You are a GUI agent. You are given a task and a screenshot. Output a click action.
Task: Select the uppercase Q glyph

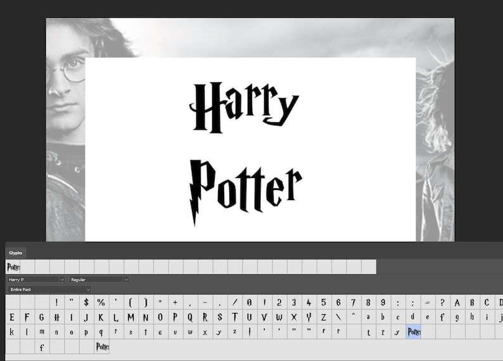[190, 317]
